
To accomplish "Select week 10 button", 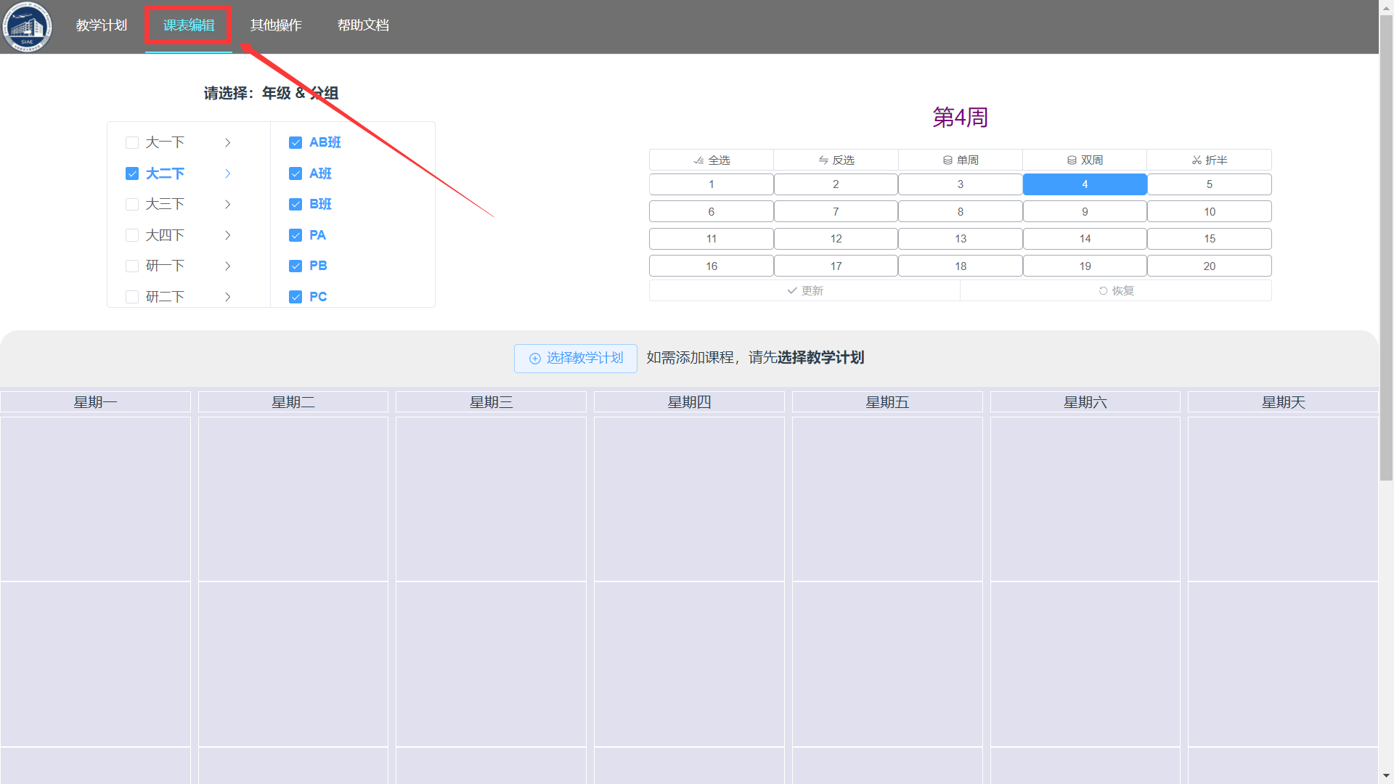I will [x=1210, y=211].
